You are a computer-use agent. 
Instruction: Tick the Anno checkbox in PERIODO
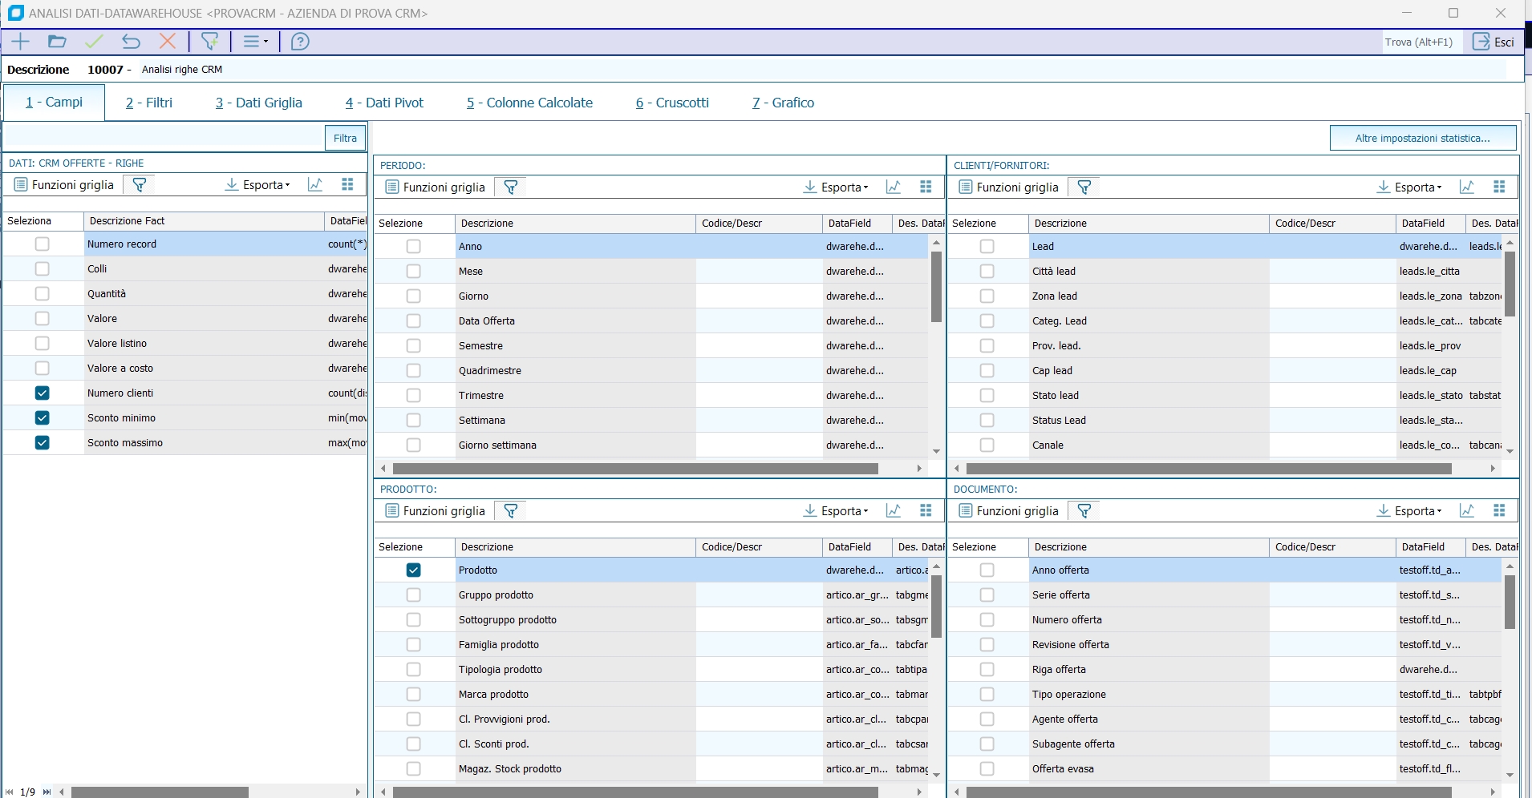(x=413, y=246)
